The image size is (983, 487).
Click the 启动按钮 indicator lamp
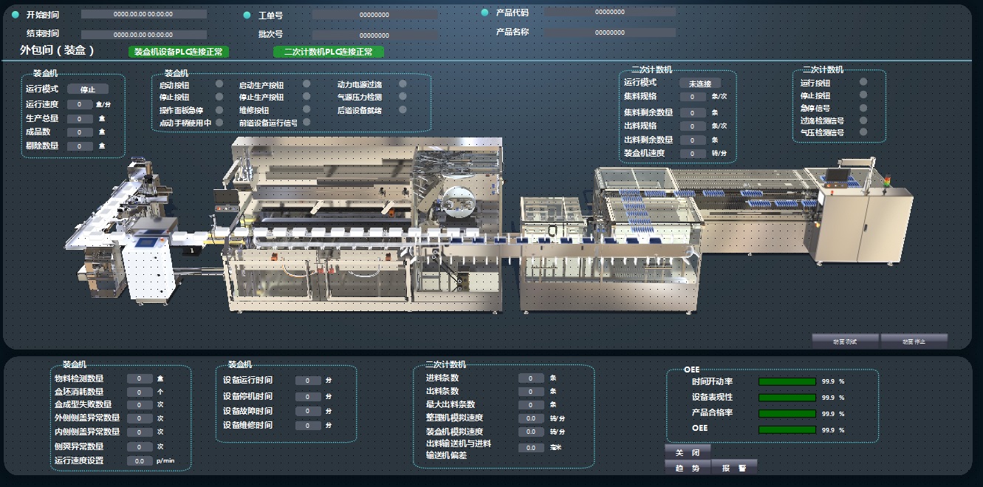[x=219, y=84]
